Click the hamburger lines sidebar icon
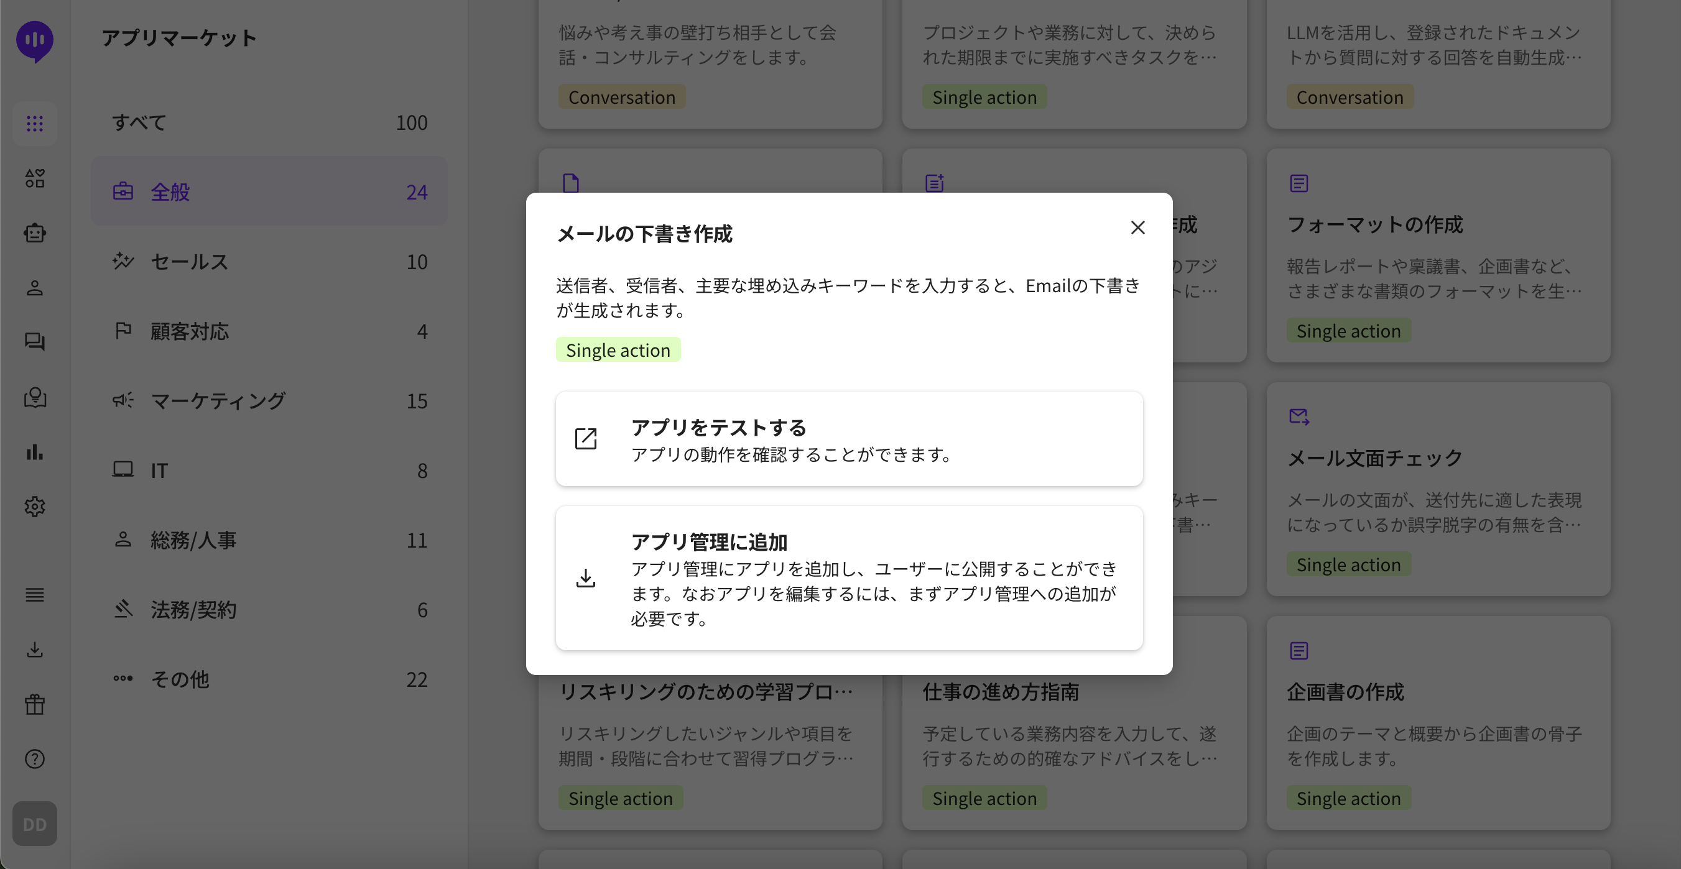1681x869 pixels. coord(35,595)
